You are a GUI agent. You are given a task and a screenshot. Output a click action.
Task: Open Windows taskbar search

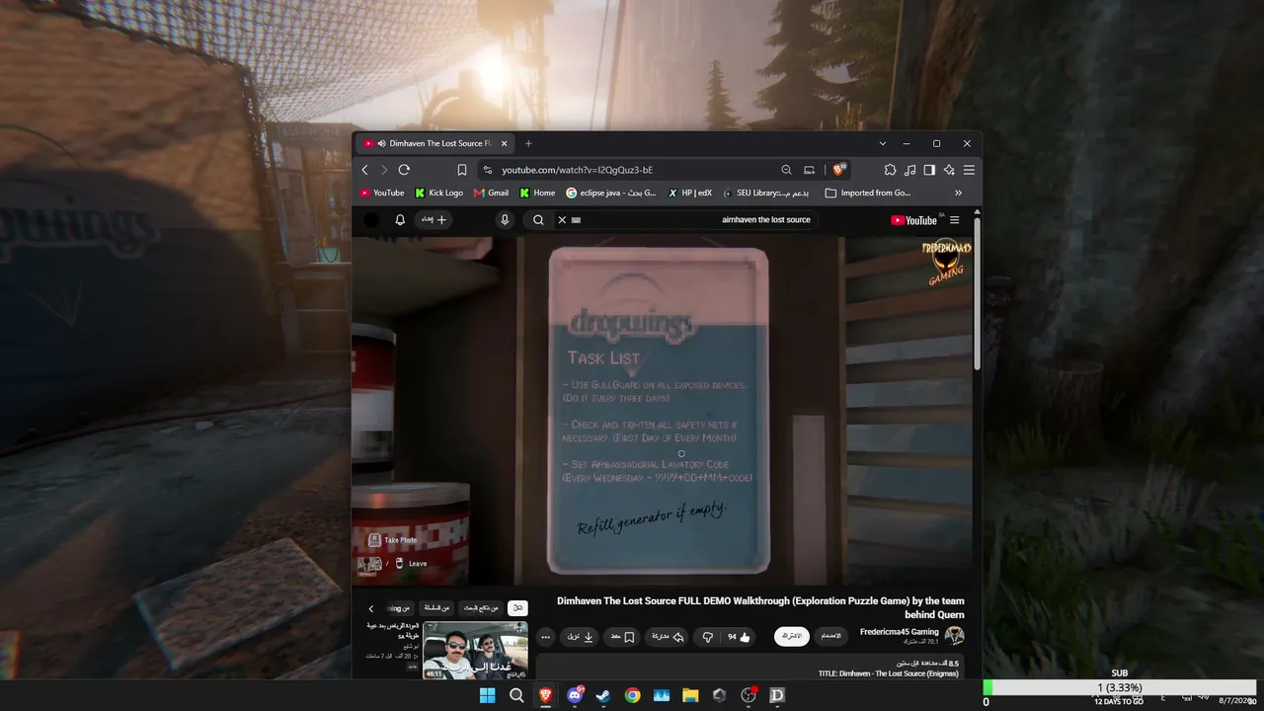point(516,695)
